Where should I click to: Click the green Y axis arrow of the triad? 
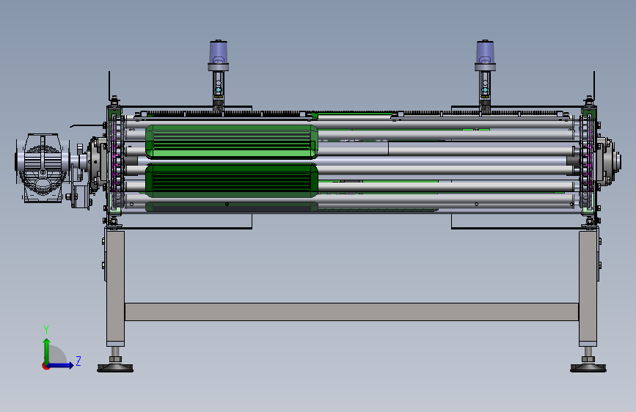tap(47, 350)
